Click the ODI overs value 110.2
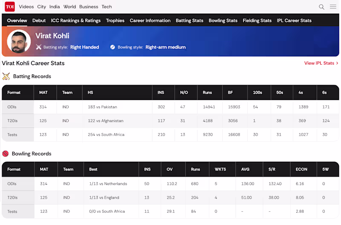341x225 pixels. pyautogui.click(x=172, y=184)
